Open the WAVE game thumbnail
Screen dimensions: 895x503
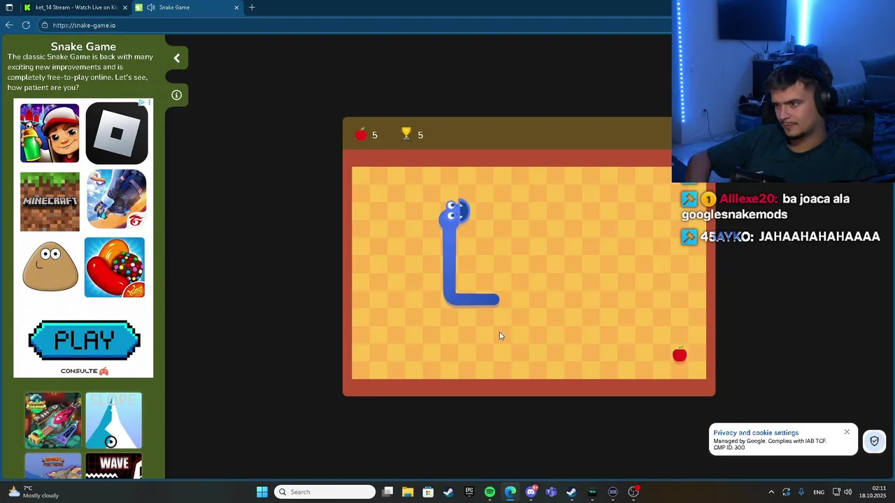pos(113,466)
